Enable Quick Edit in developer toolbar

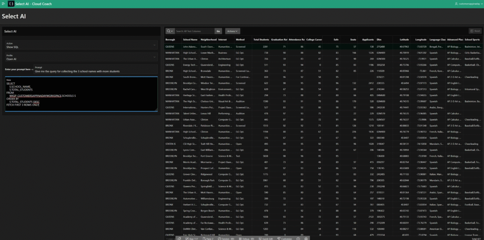(265, 239)
